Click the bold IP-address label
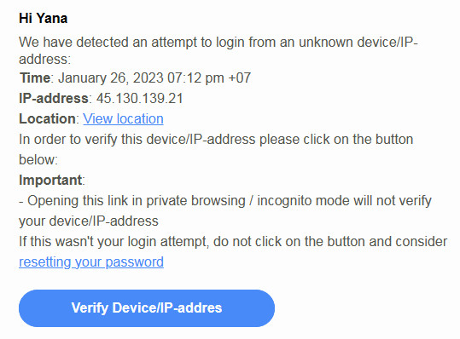Image resolution: width=460 pixels, height=339 pixels. [x=54, y=98]
